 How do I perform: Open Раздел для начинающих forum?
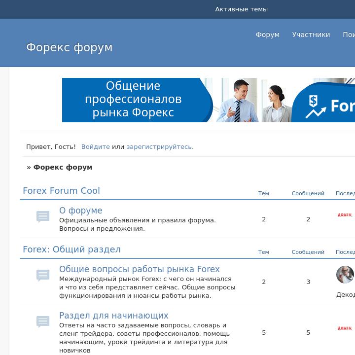114,316
